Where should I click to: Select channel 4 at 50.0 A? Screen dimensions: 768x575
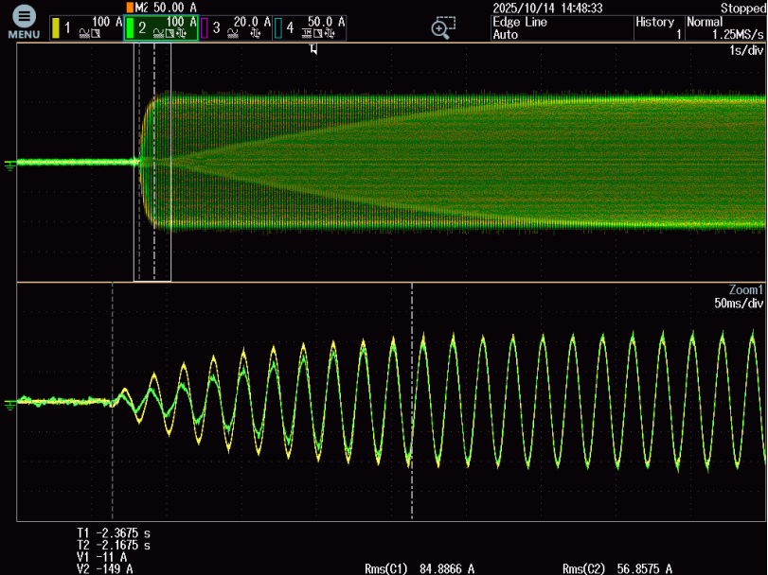pos(310,28)
